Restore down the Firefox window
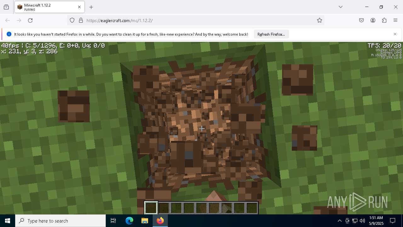The width and height of the screenshot is (403, 227). (381, 7)
